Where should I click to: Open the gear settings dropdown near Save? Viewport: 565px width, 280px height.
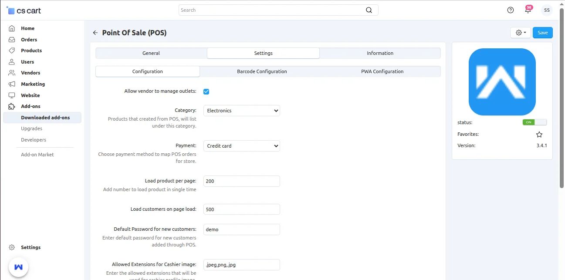point(520,32)
